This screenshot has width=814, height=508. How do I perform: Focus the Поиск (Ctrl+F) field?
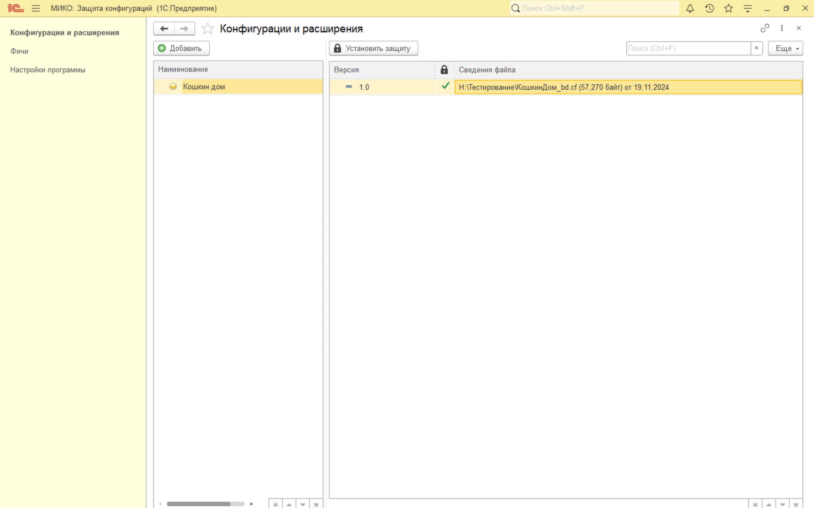coord(688,48)
